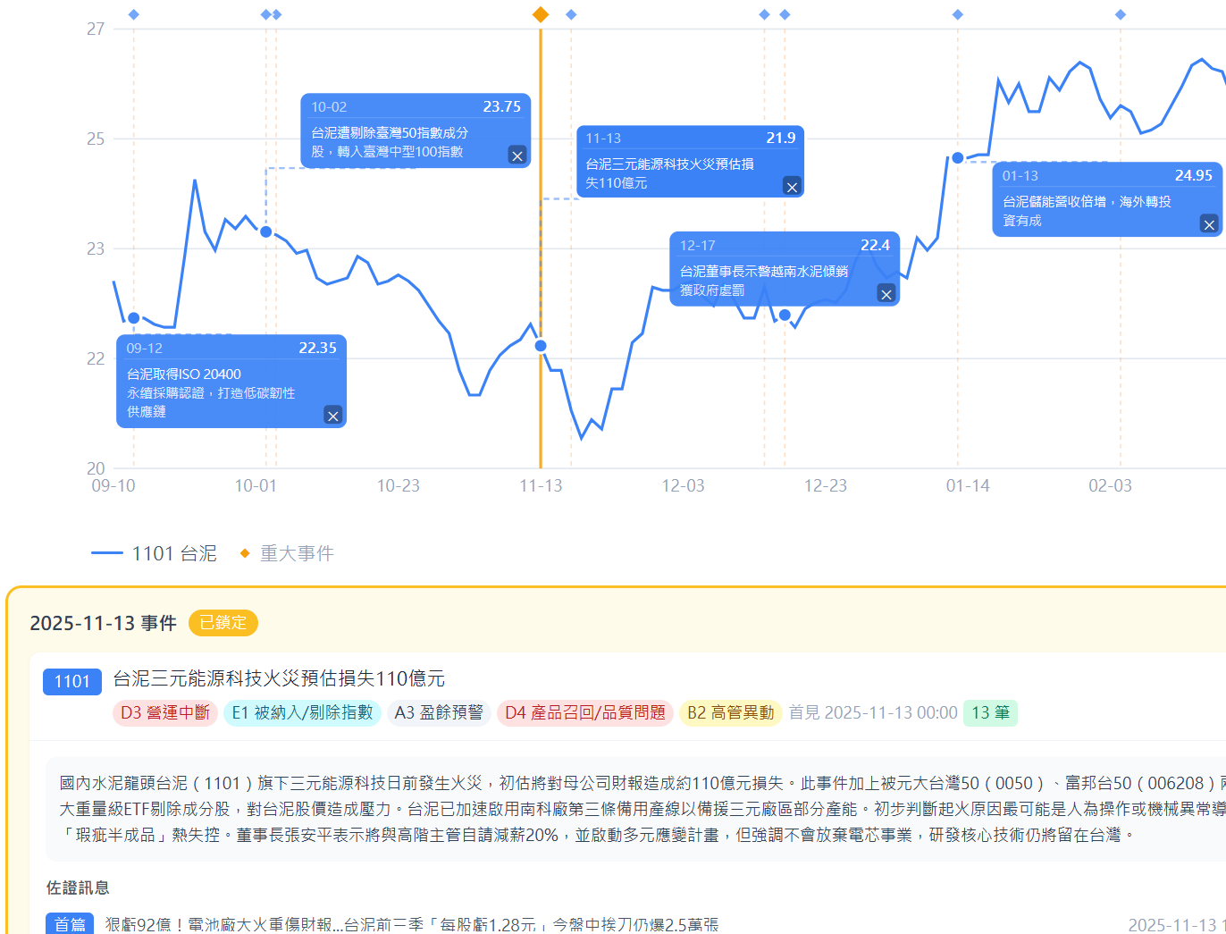Viewport: 1226px width, 934px height.
Task: Expand the 13 筆 related articles count
Action: tap(990, 712)
